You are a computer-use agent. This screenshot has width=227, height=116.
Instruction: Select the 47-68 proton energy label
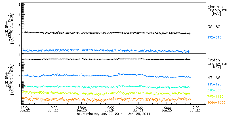coord(214,78)
